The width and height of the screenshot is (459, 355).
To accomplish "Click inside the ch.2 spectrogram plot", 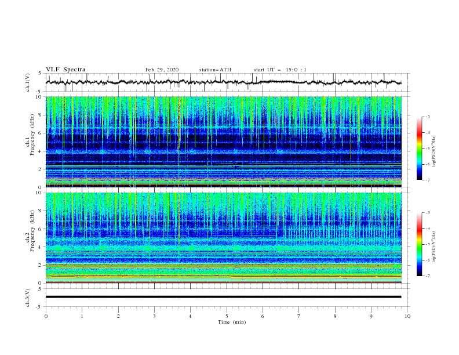I will pyautogui.click(x=224, y=238).
